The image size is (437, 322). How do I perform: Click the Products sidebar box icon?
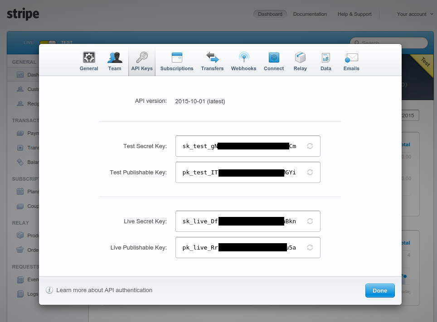tap(20, 235)
